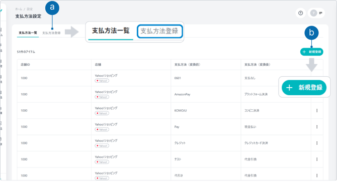Click the 店舗ID column header
This screenshot has width=337, height=182.
point(25,65)
